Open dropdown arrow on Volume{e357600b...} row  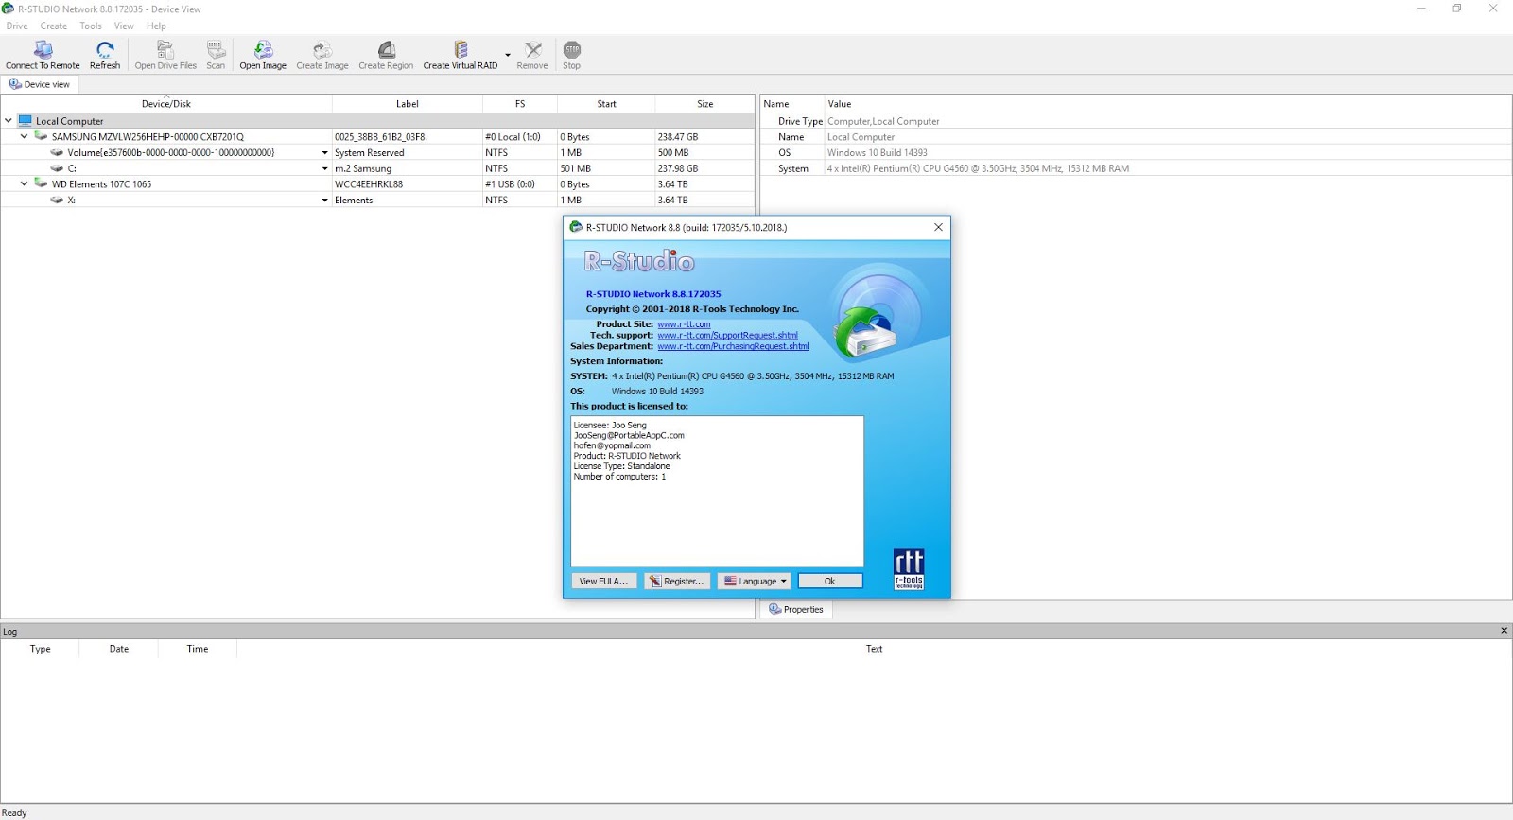click(325, 153)
